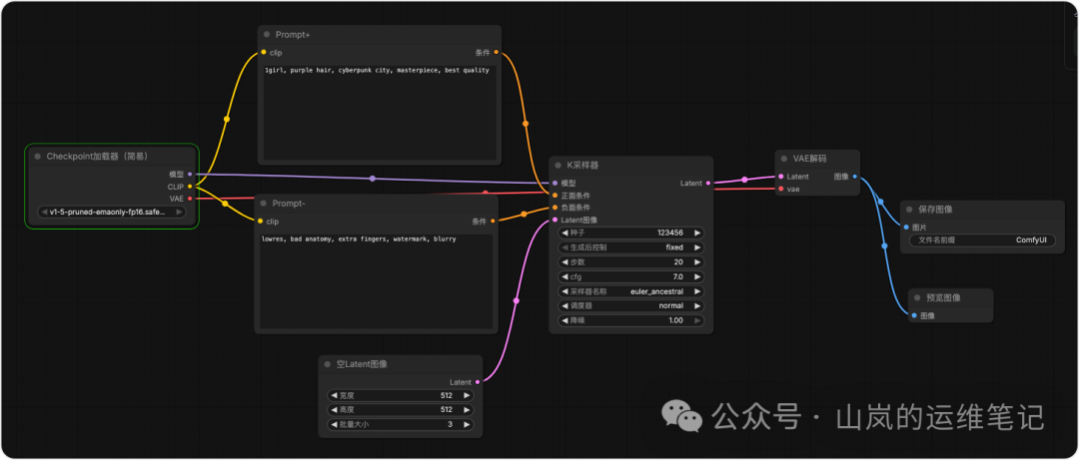Select next checkpoint with right arrow
The height and width of the screenshot is (460, 1079).
pyautogui.click(x=179, y=212)
